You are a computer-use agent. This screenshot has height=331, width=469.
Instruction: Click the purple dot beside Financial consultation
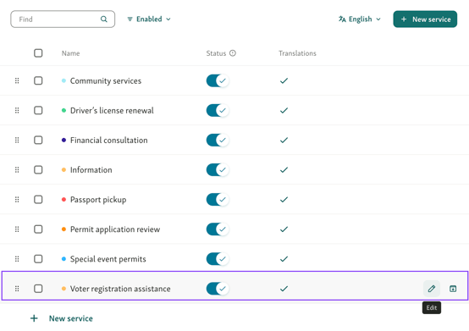63,140
